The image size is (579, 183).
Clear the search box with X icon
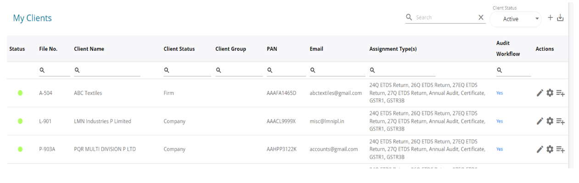click(481, 17)
